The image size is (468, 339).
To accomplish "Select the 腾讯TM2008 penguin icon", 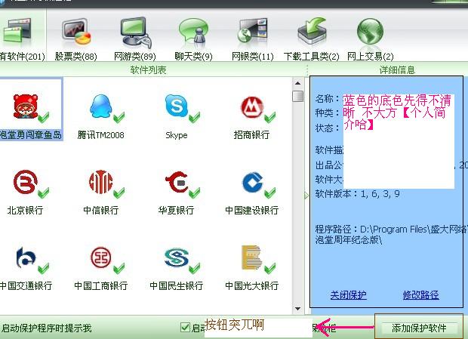I will 101,106.
